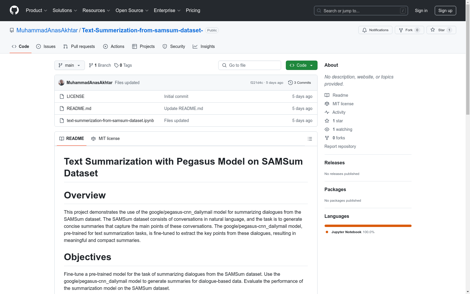Click the MuhammadAnasAkhtar avatar image

[x=61, y=83]
